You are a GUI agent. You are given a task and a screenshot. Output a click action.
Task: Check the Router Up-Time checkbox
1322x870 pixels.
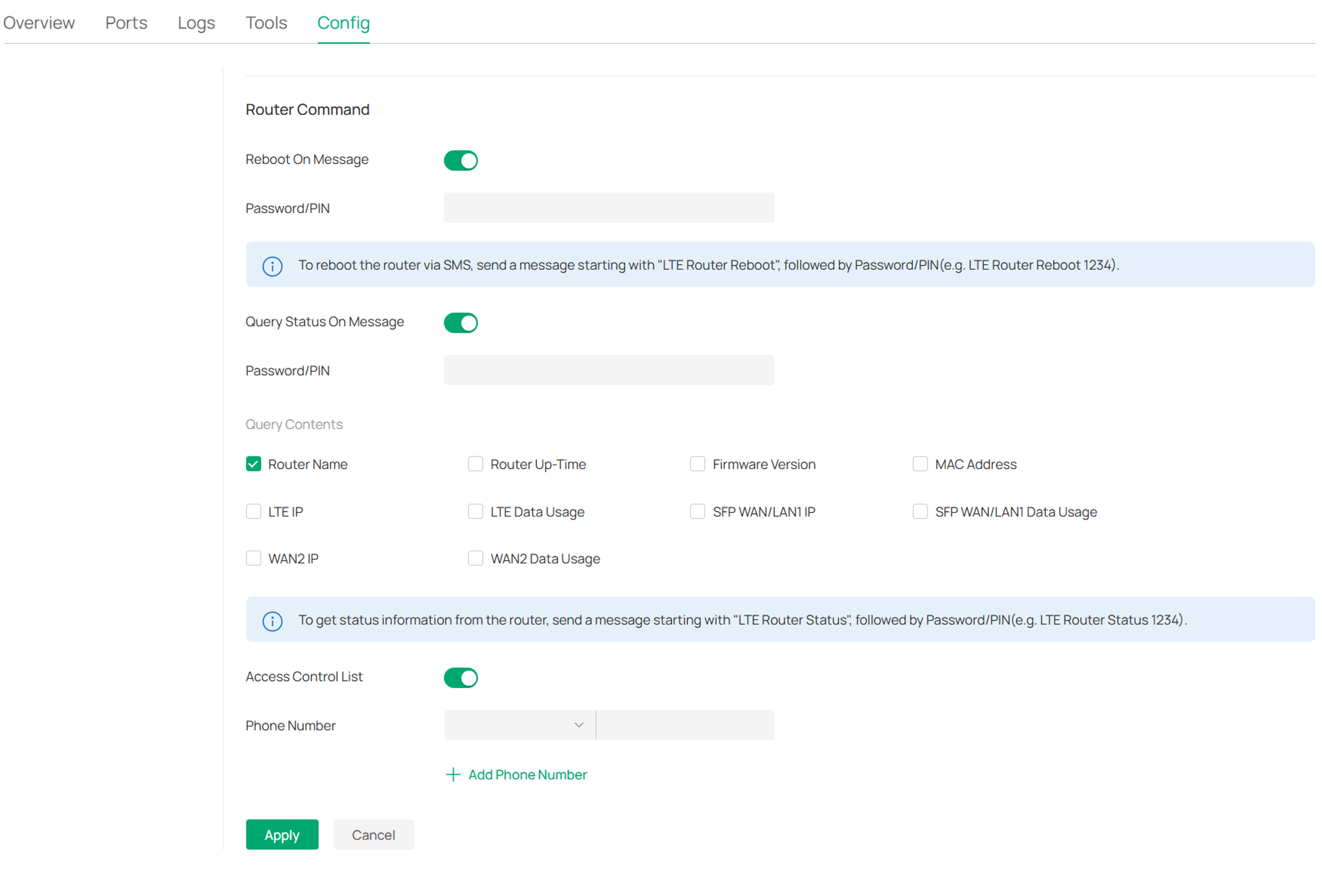tap(475, 464)
